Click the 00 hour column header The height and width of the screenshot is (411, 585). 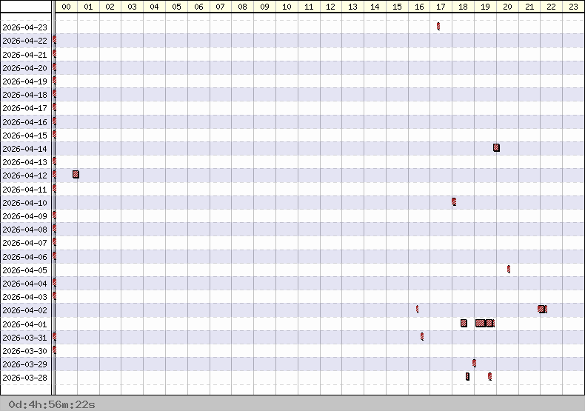[67, 7]
